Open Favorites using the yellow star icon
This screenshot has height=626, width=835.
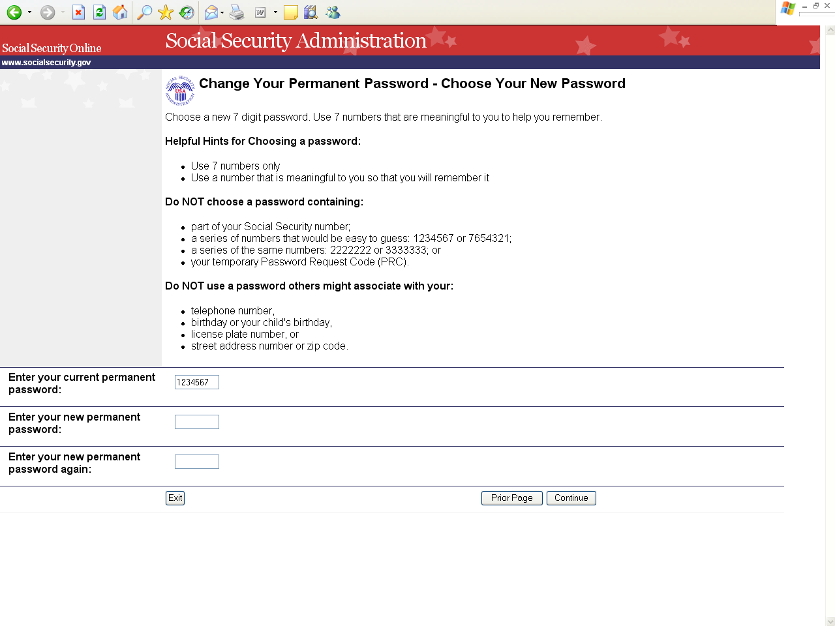166,12
